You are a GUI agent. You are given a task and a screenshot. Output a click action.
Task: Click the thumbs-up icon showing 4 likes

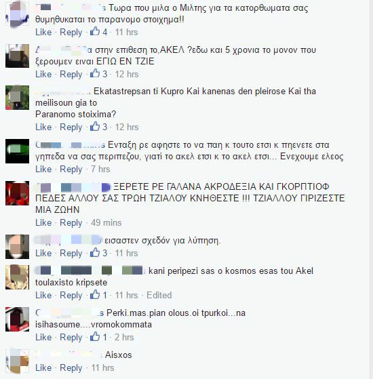[95, 31]
